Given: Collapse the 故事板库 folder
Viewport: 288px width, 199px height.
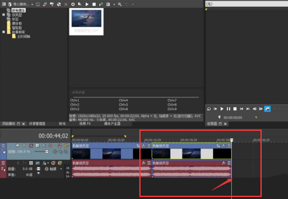Looking at the screenshot, I should [4, 32].
